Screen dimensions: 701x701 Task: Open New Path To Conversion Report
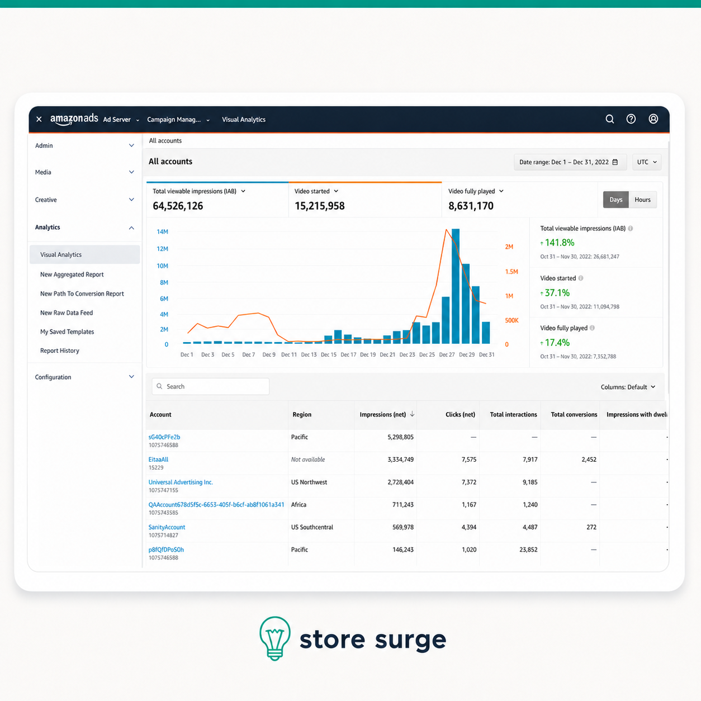pos(82,293)
